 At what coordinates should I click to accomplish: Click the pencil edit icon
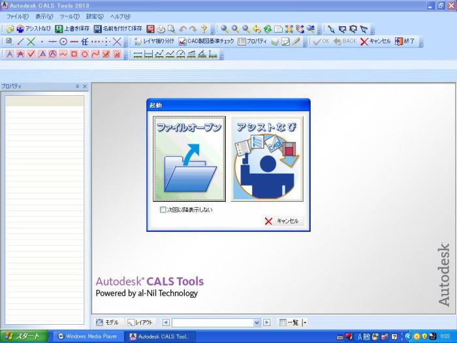point(296,42)
